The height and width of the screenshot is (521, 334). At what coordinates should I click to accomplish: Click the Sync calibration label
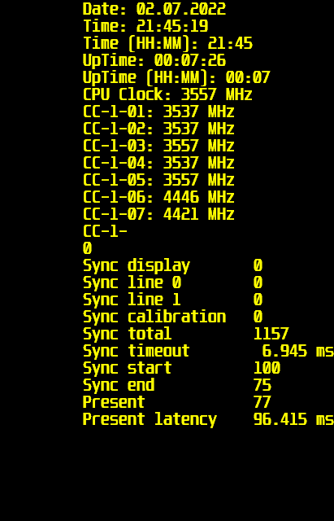coord(154,317)
